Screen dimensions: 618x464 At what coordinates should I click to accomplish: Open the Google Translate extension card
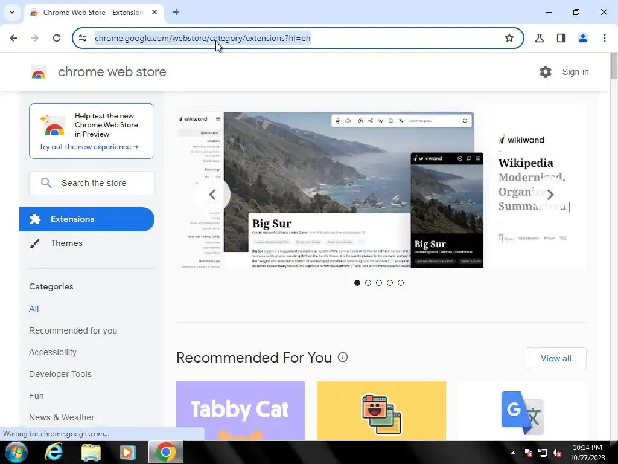[523, 410]
